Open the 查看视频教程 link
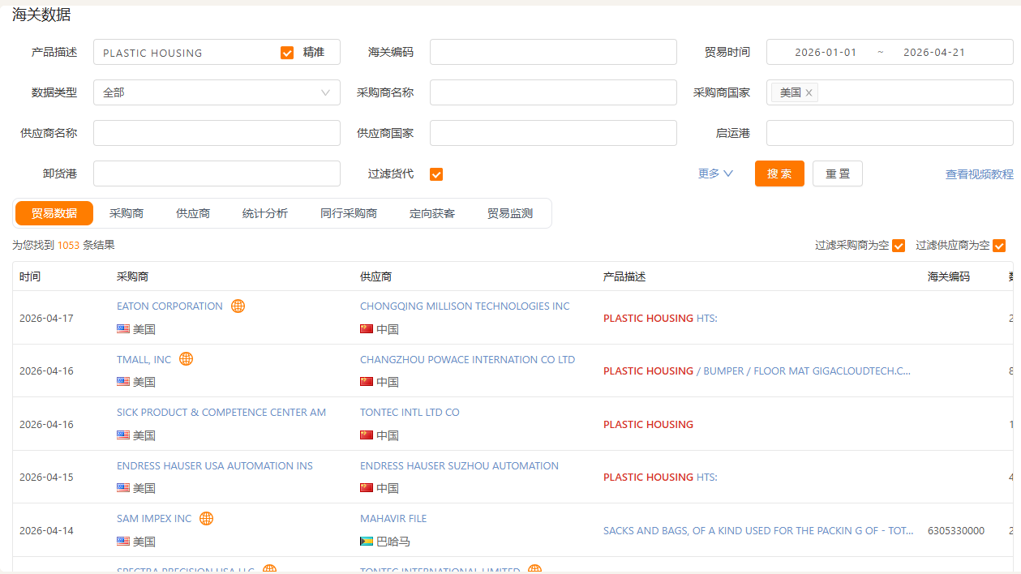 click(x=980, y=174)
